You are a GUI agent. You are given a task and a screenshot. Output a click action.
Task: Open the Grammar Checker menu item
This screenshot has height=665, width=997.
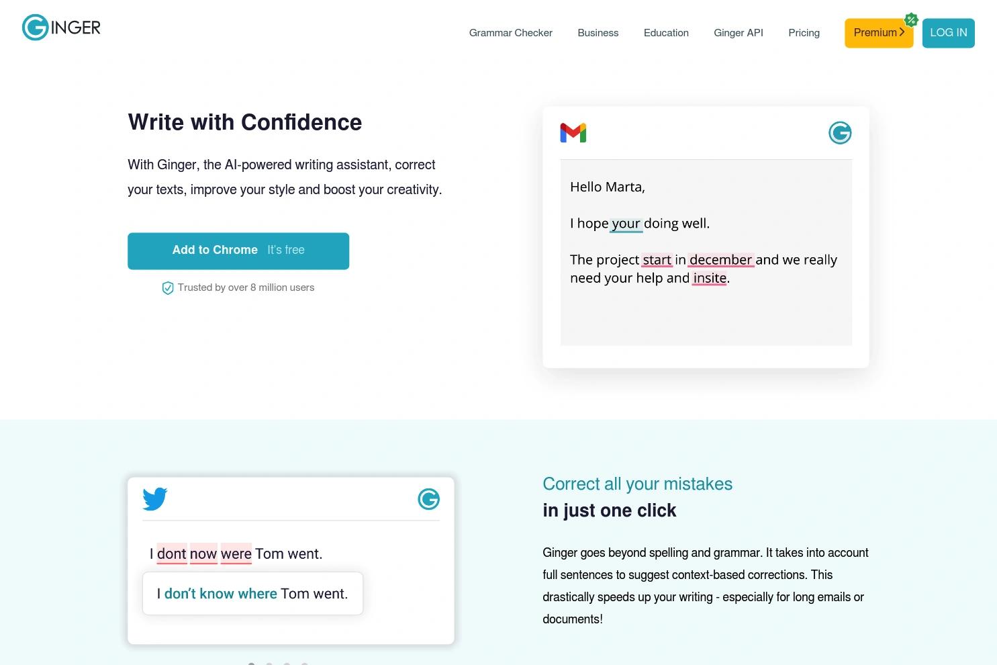point(510,33)
